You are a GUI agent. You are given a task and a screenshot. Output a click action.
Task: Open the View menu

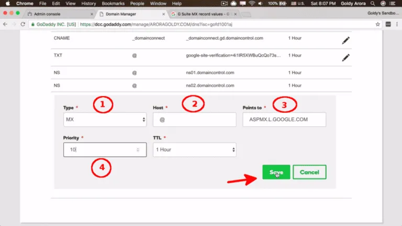click(71, 3)
